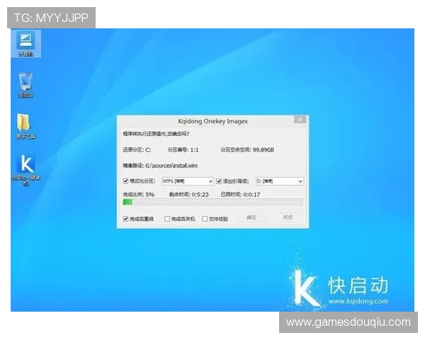Click the 99.89GB free space value

tap(263, 149)
